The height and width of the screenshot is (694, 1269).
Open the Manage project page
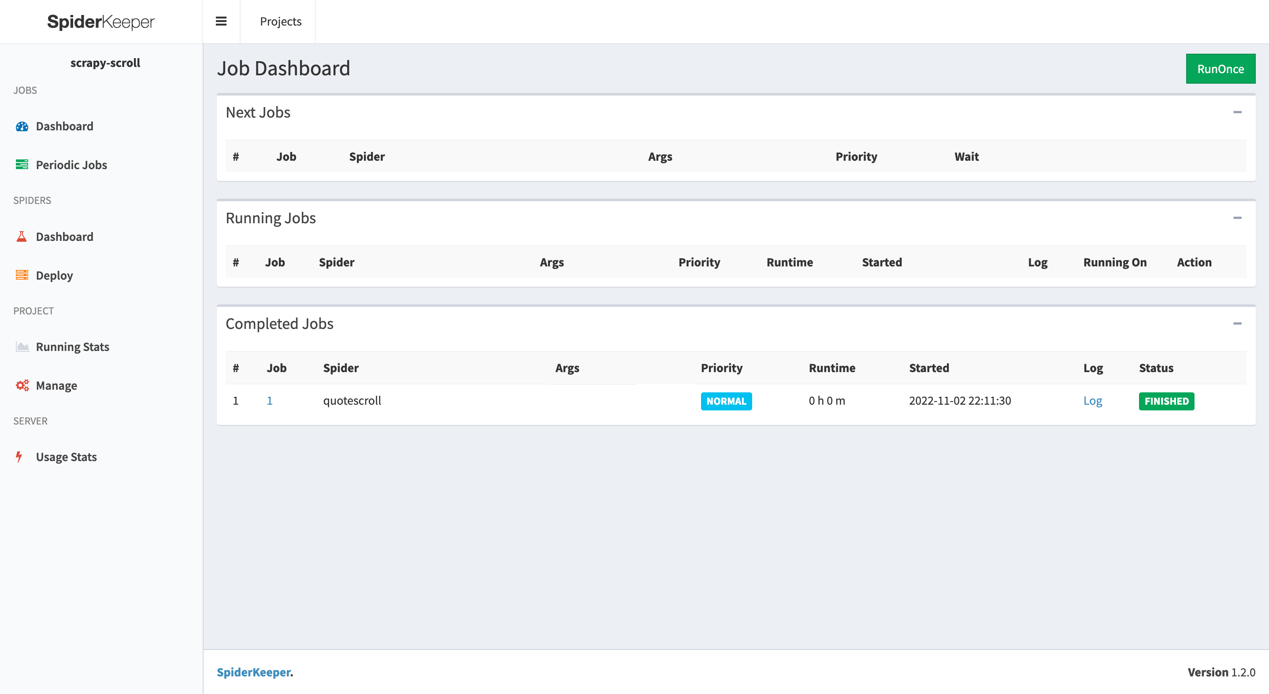56,385
